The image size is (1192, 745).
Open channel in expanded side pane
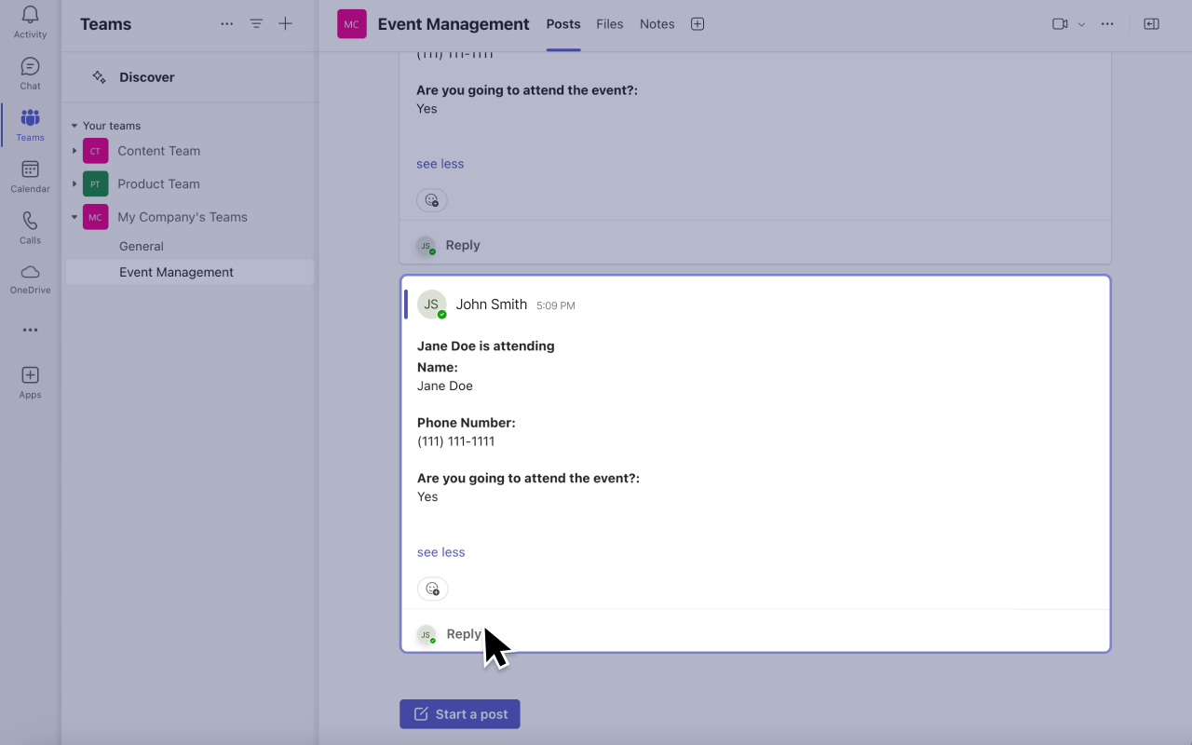(x=1151, y=23)
